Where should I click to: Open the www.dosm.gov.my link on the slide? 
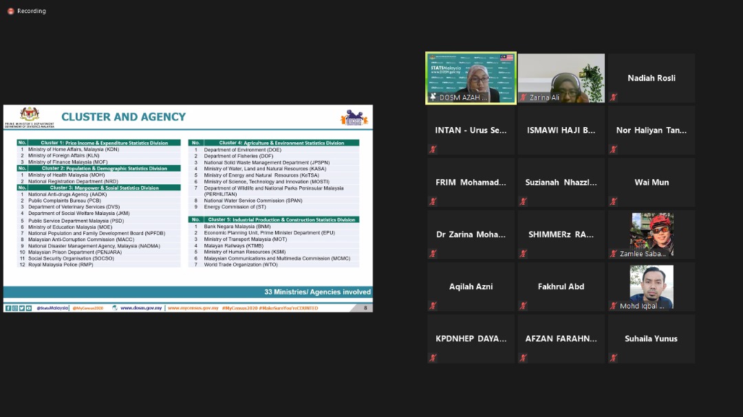pos(140,308)
